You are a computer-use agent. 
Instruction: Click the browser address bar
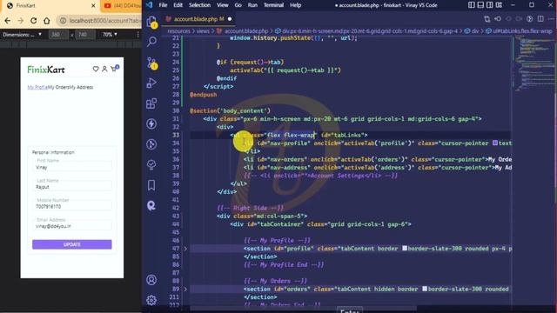pos(104,21)
